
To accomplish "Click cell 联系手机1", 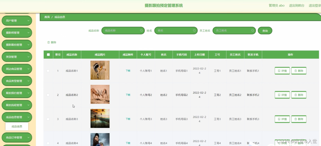I will pos(253,71).
